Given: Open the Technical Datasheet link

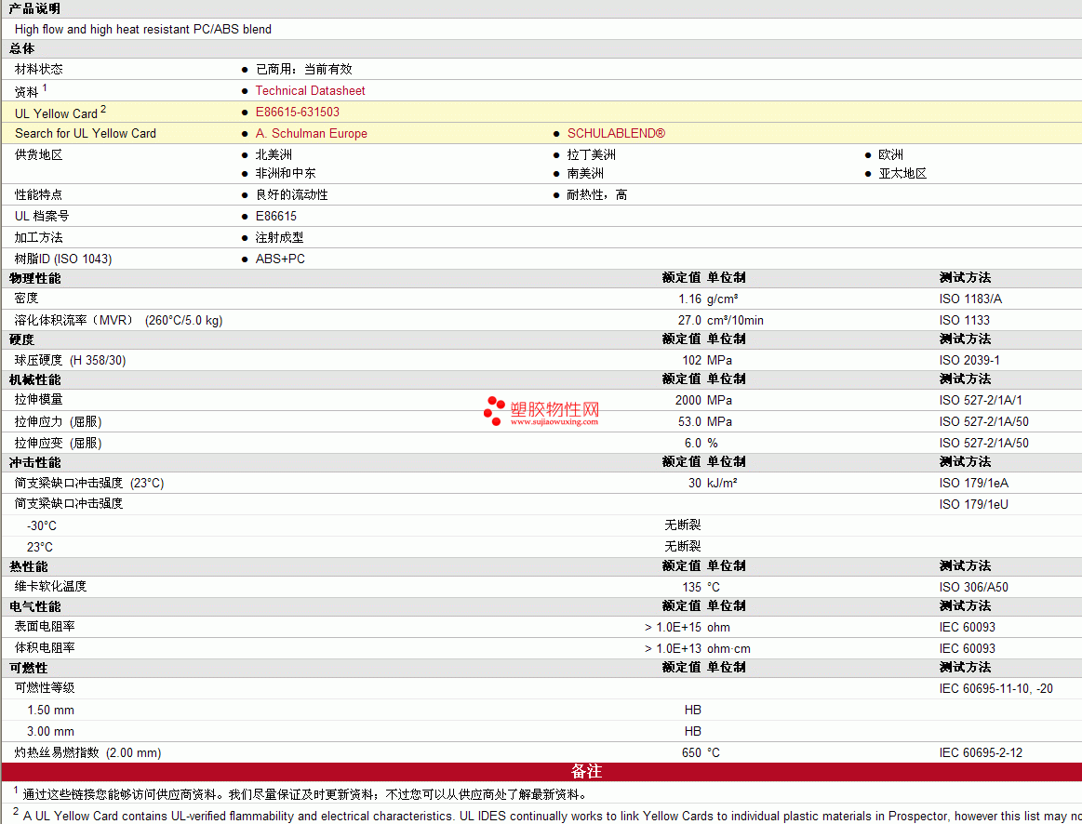Looking at the screenshot, I should tap(310, 90).
